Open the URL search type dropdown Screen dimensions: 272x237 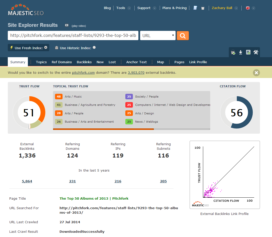[x=158, y=36]
